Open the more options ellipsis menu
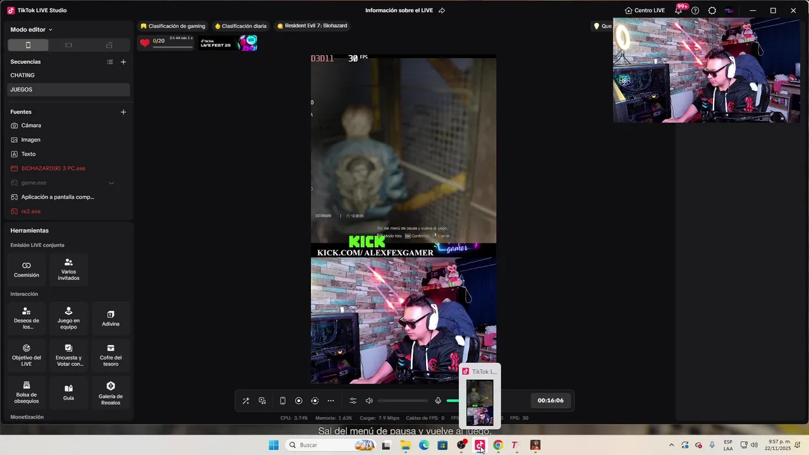 click(x=331, y=401)
